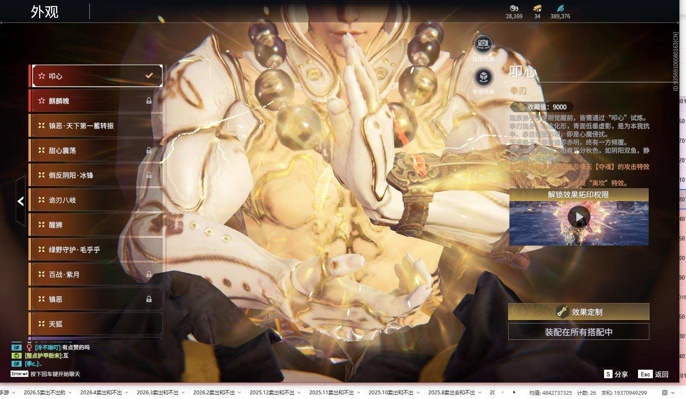Click the Esc 返回 back button

tap(653, 374)
